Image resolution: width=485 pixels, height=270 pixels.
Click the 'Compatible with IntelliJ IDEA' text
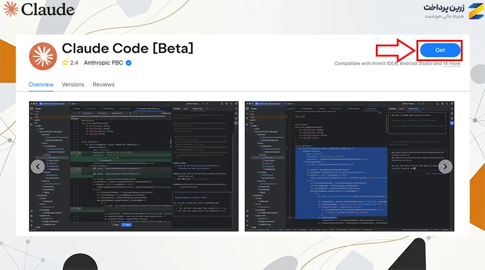(x=366, y=64)
